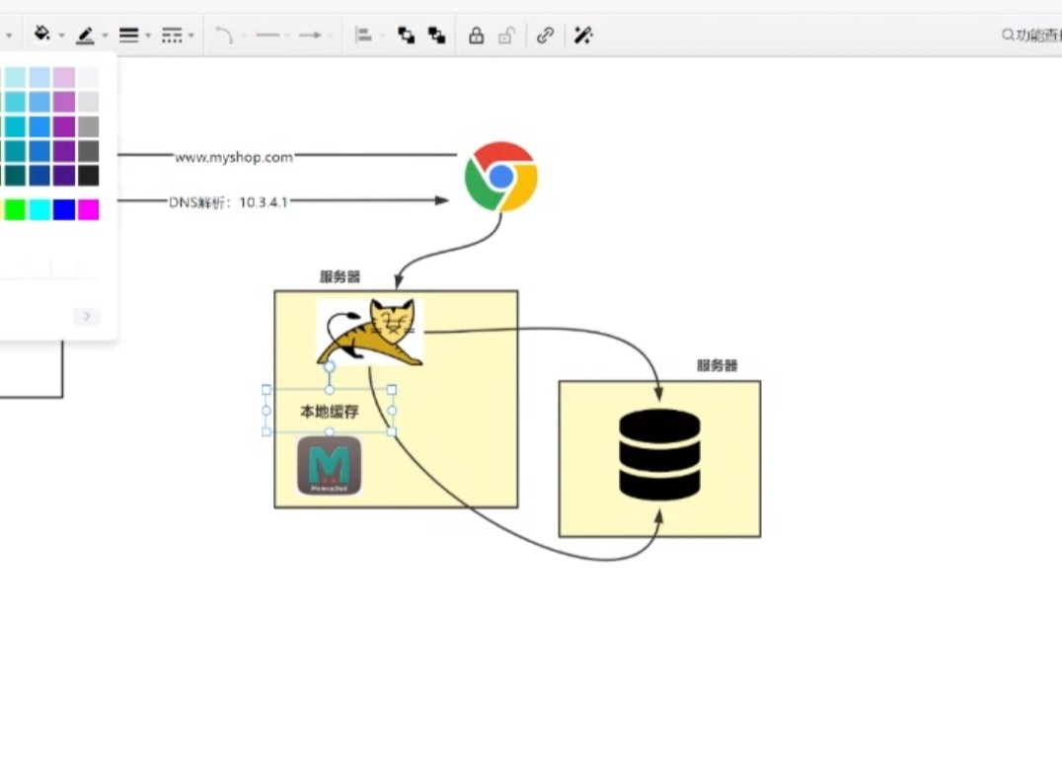
Task: Click the send to back icon
Action: pos(437,35)
